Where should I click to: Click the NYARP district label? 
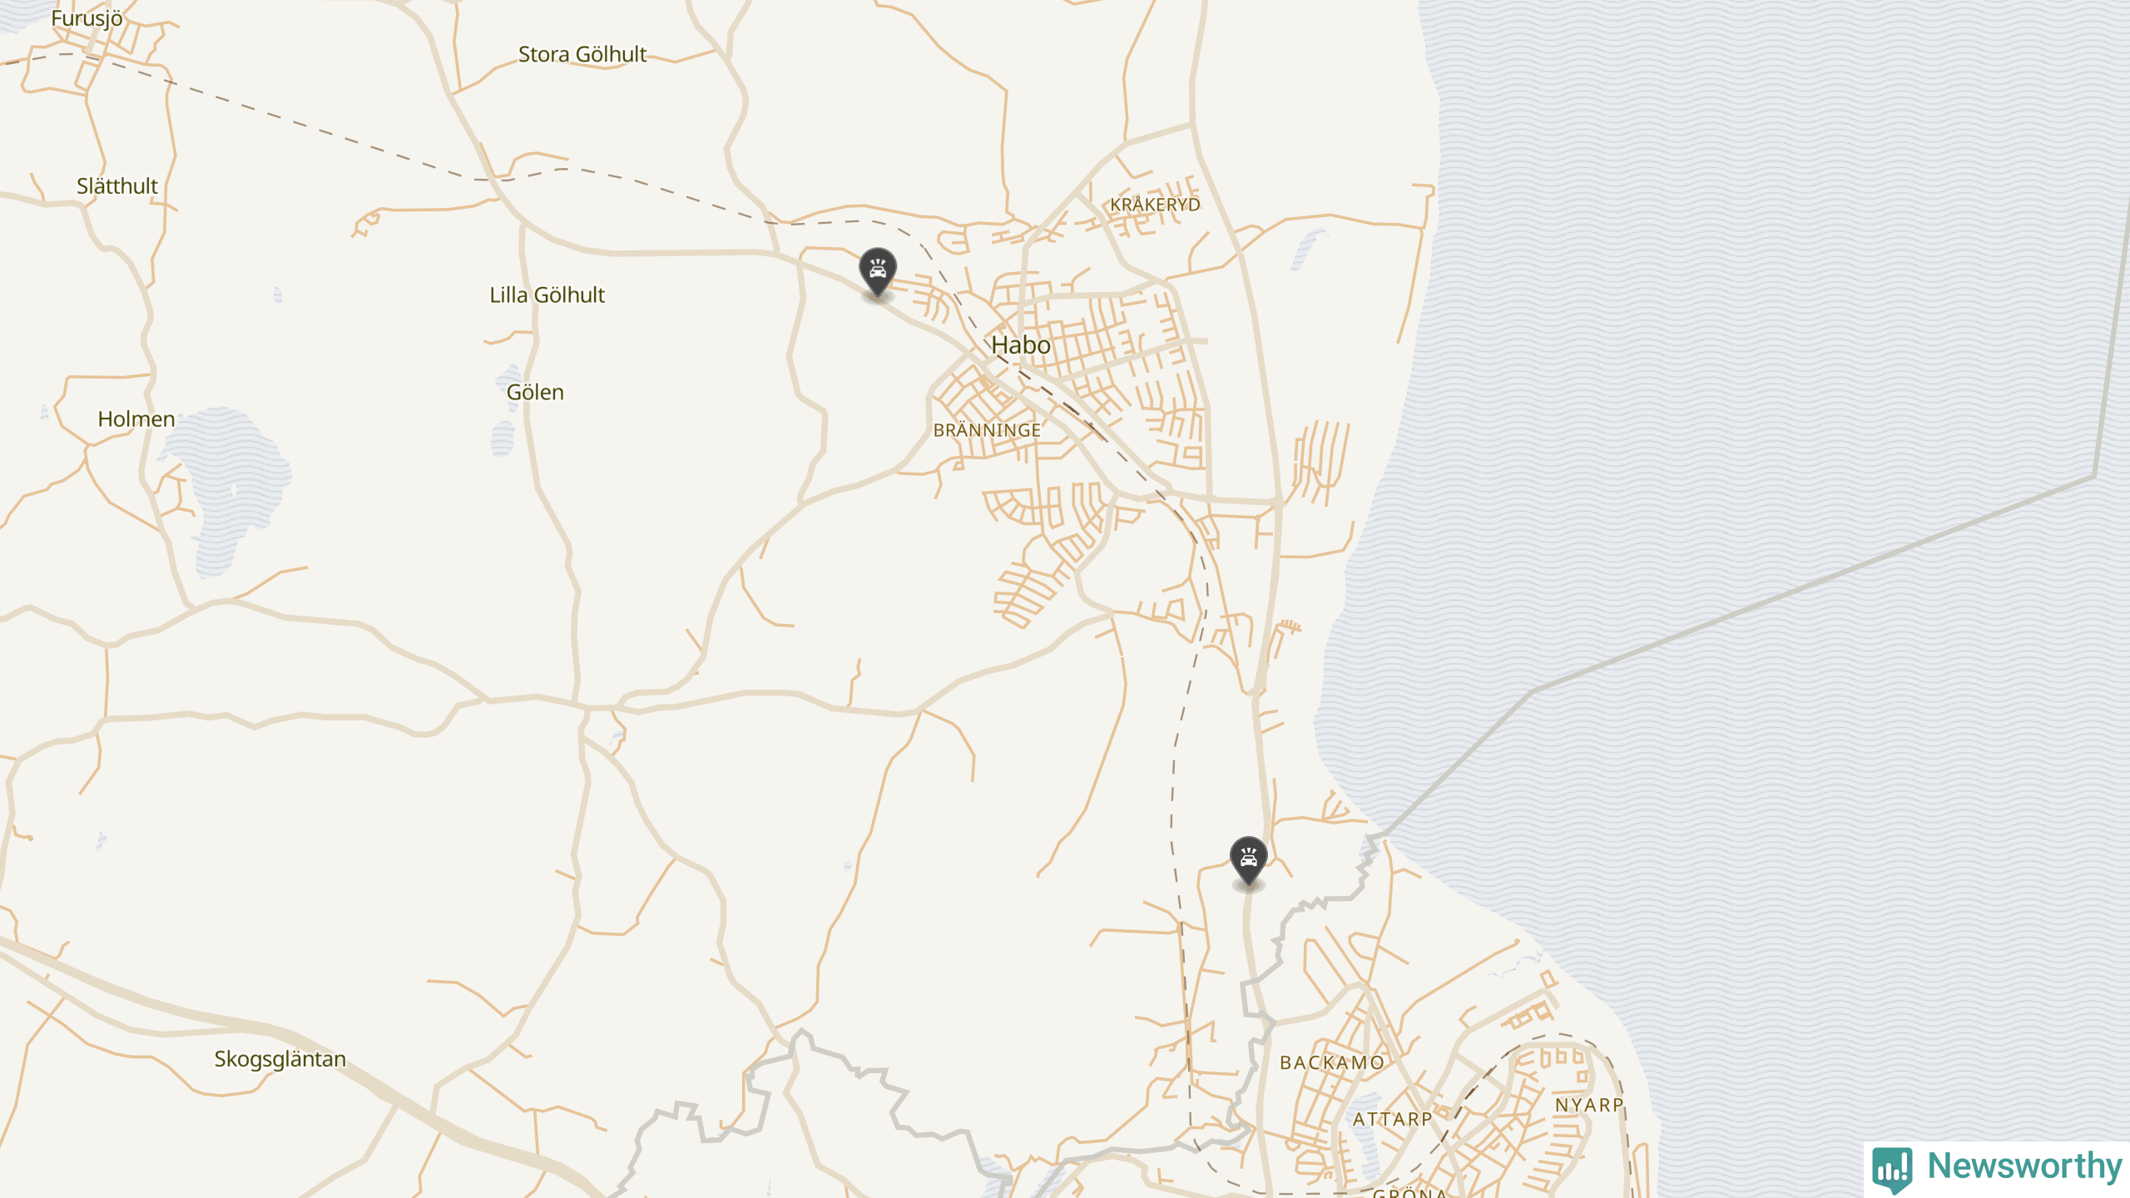[1589, 1106]
